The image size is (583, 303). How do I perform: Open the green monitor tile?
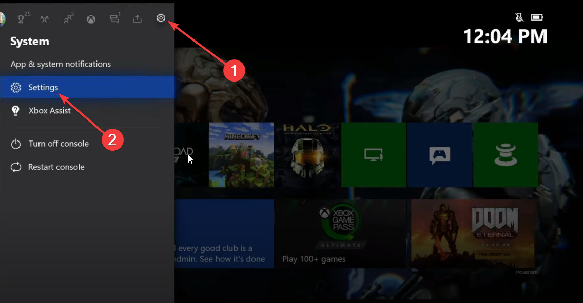374,155
